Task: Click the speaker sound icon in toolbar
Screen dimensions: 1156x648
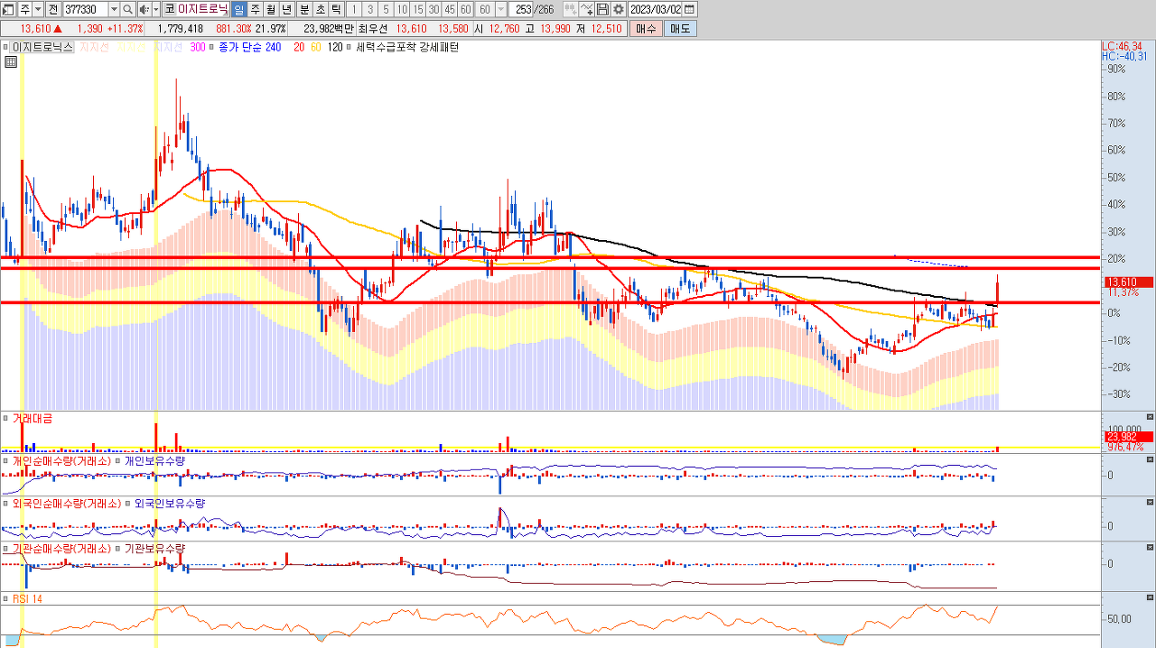Action: coord(144,9)
